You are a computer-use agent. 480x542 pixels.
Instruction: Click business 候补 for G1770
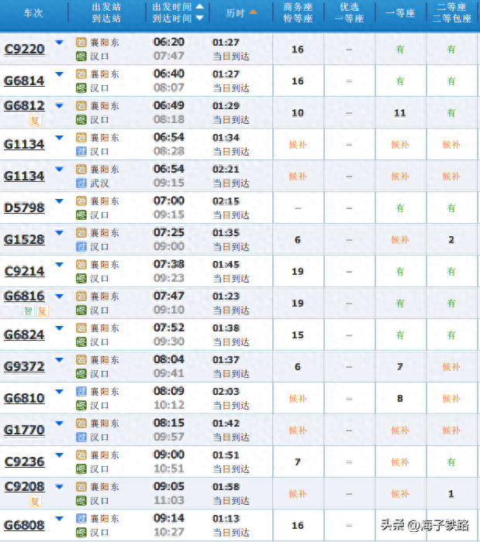pyautogui.click(x=298, y=431)
